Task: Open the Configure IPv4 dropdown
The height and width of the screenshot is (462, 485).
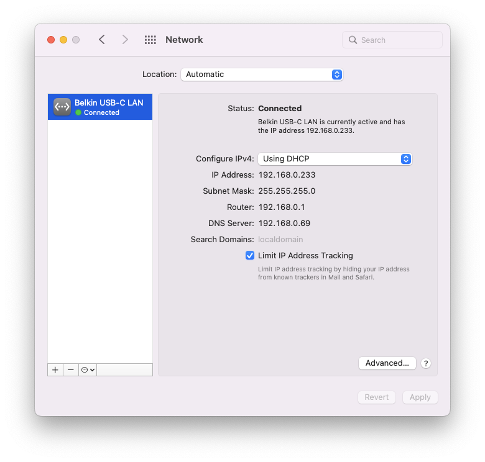Action: 335,159
